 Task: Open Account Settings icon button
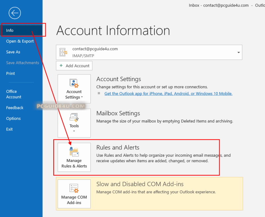[x=74, y=83]
